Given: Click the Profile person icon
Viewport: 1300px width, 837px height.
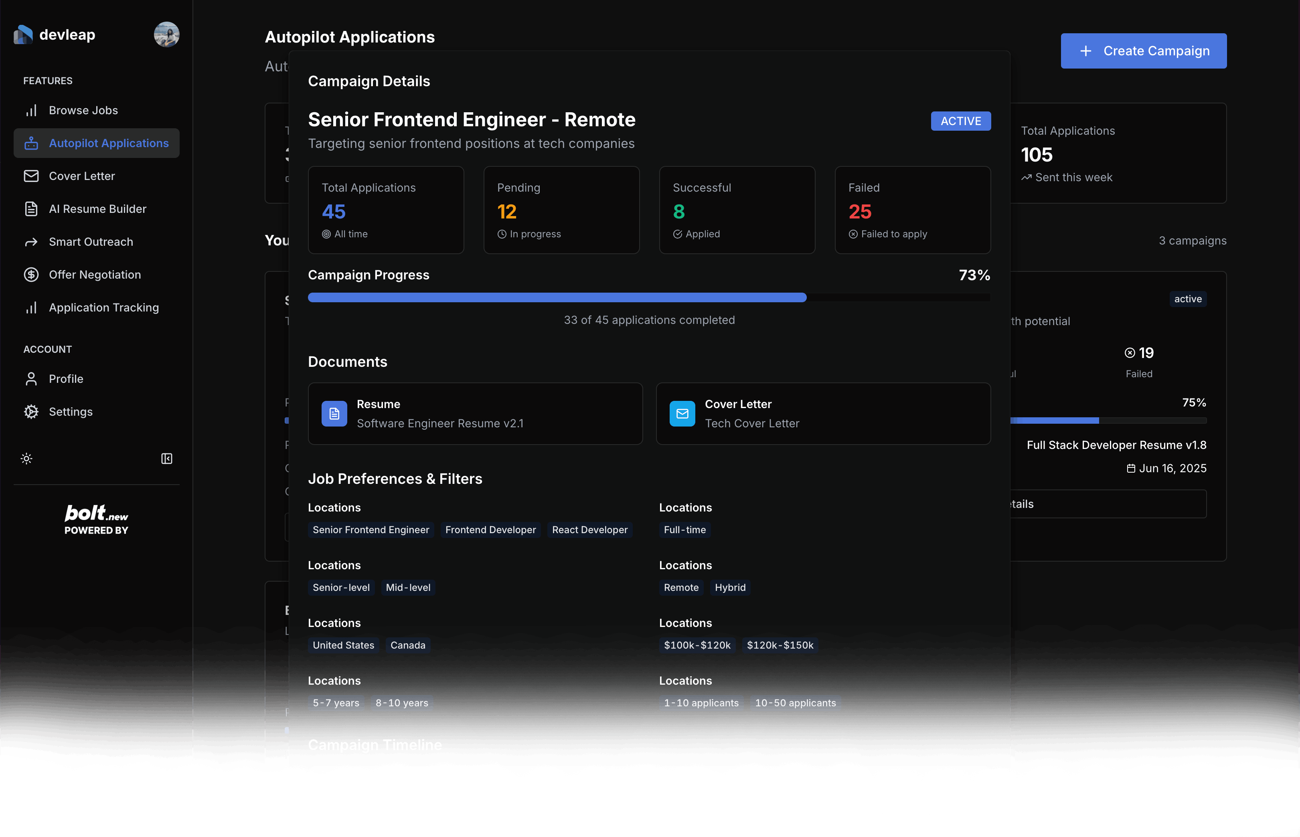Looking at the screenshot, I should coord(31,379).
